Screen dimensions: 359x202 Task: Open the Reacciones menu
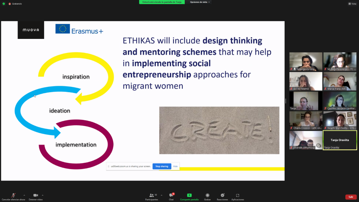(x=222, y=196)
